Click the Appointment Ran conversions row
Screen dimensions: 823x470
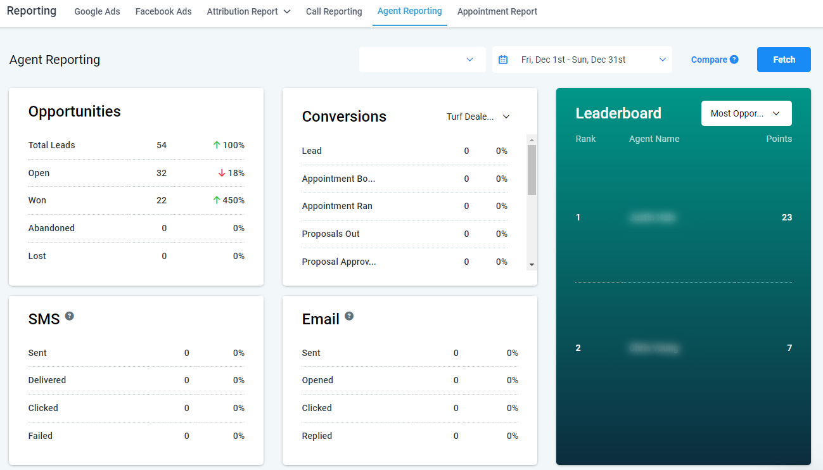(x=405, y=206)
